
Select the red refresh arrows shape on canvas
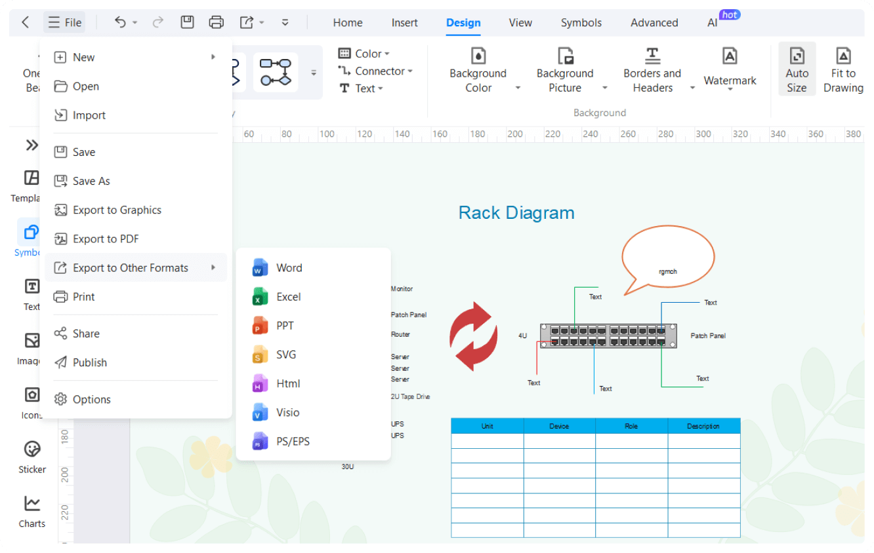[x=473, y=335]
